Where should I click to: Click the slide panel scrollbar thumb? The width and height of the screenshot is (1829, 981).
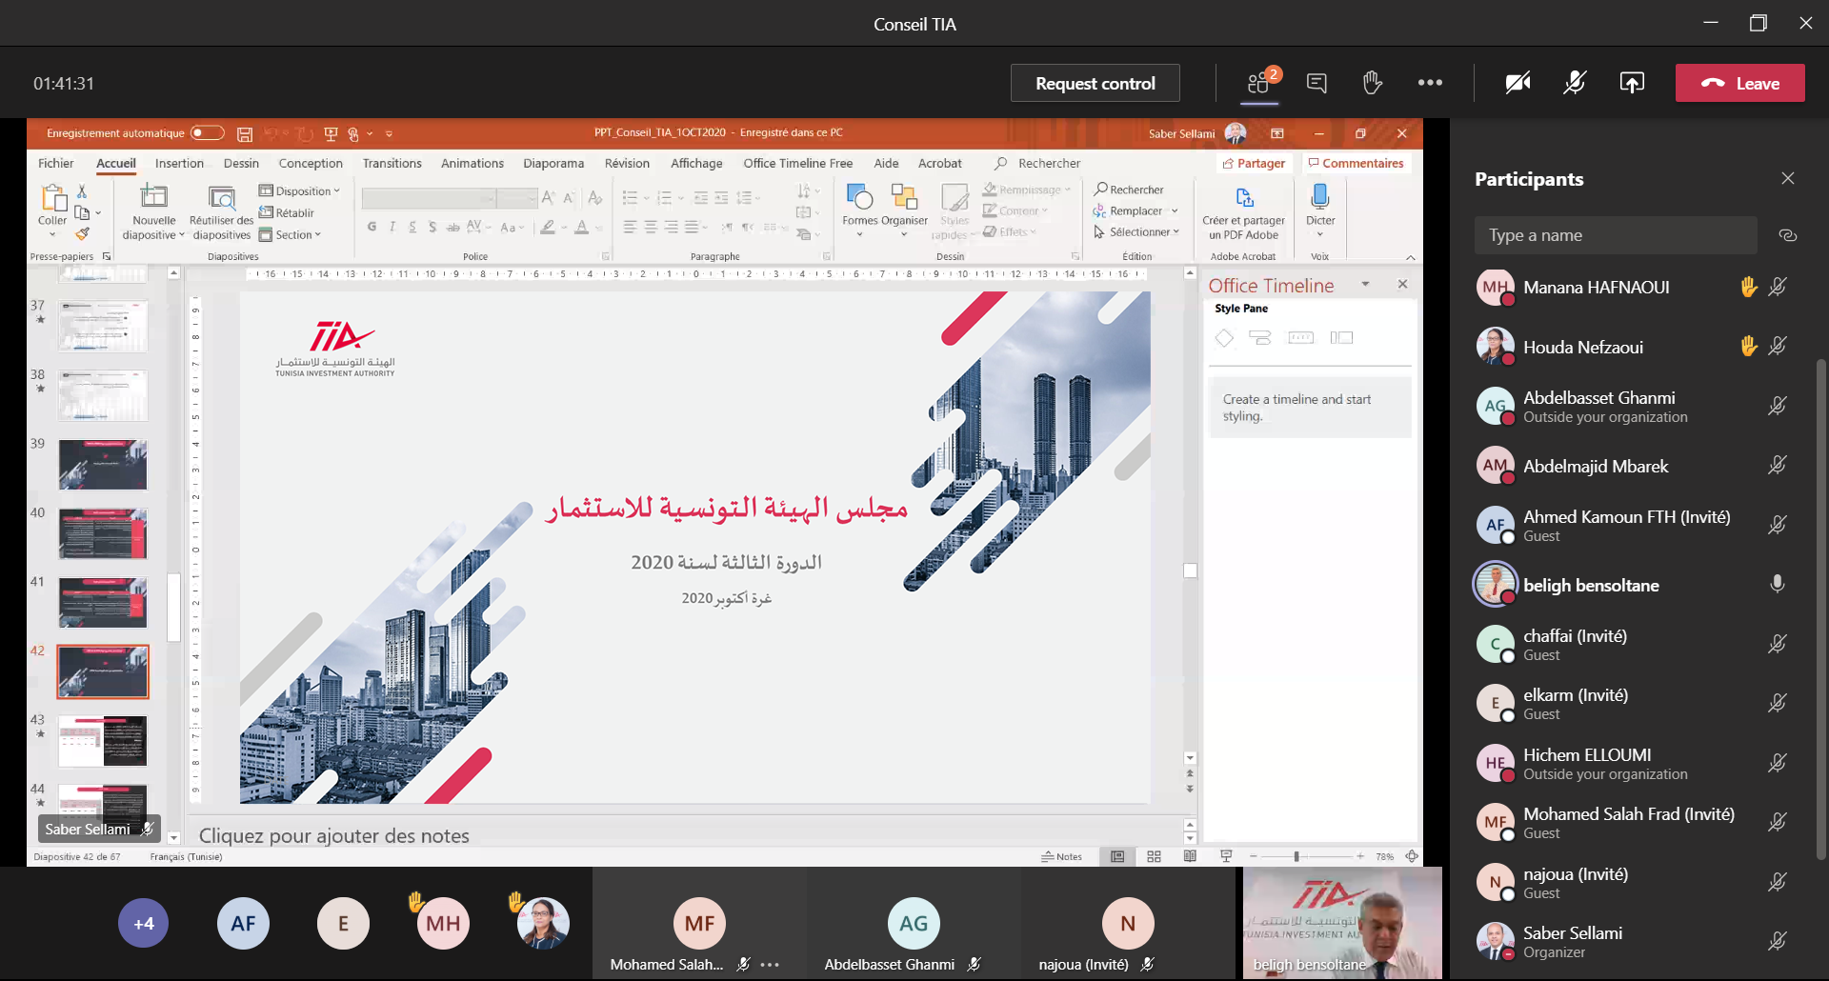(173, 607)
